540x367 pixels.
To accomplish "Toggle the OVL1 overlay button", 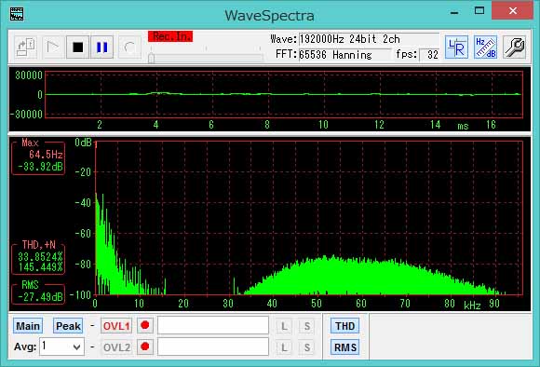I will (x=116, y=326).
